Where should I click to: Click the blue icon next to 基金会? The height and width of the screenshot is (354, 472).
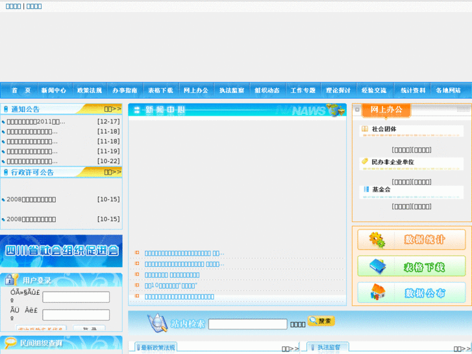coord(366,189)
